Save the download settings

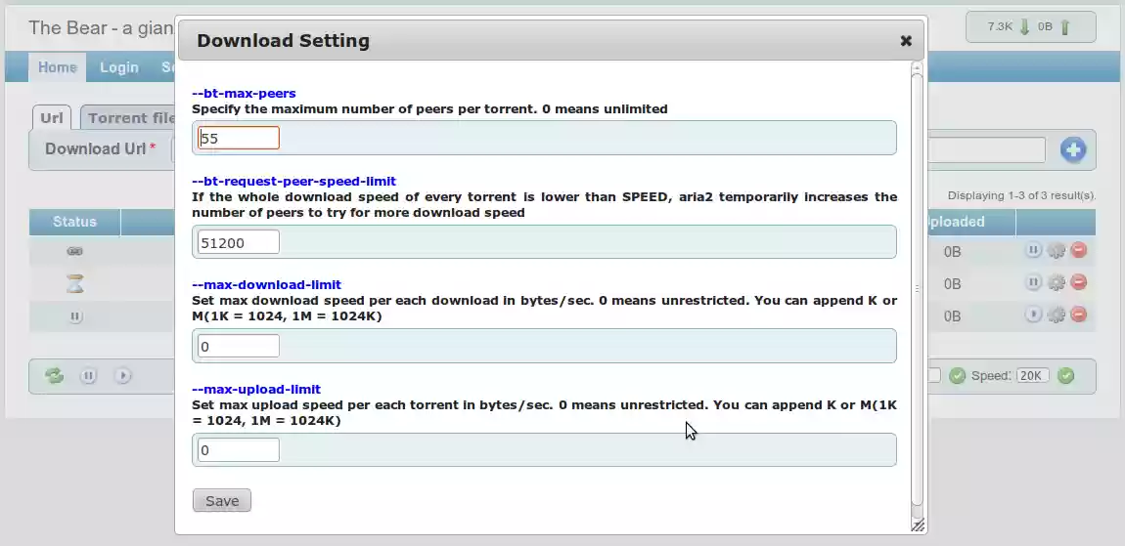(x=222, y=501)
